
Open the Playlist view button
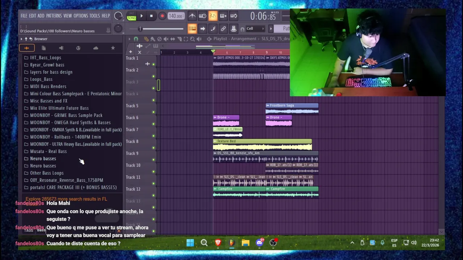click(192, 29)
